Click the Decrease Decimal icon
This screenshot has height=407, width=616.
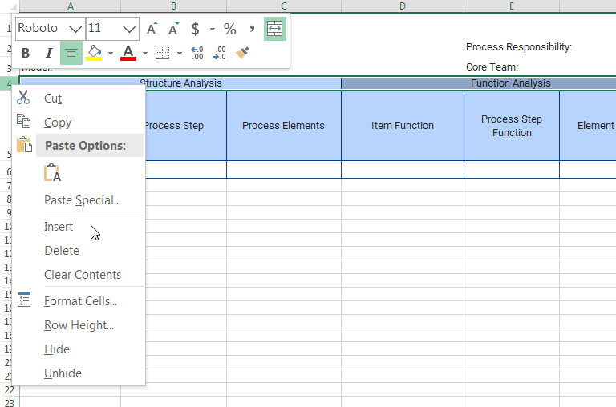point(220,54)
